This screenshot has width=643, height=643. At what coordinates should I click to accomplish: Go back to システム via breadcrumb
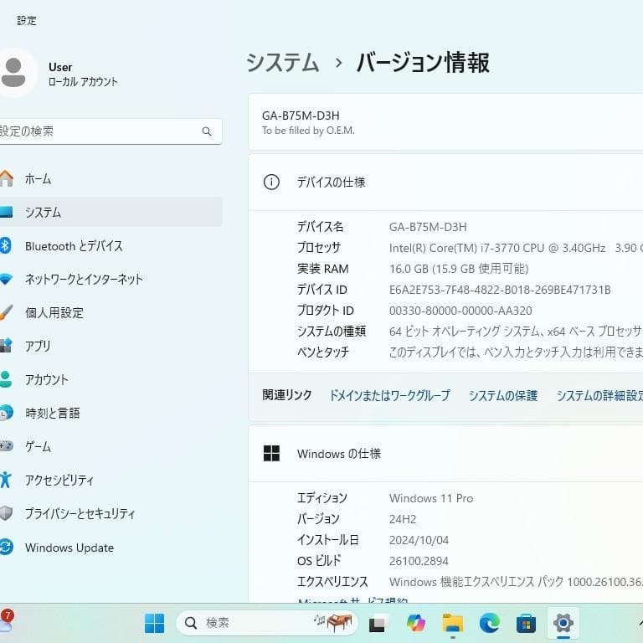click(282, 63)
